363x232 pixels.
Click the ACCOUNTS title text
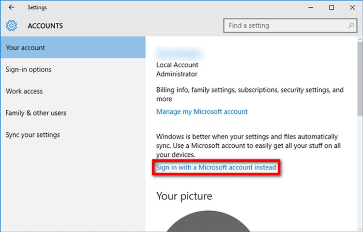[x=45, y=26]
